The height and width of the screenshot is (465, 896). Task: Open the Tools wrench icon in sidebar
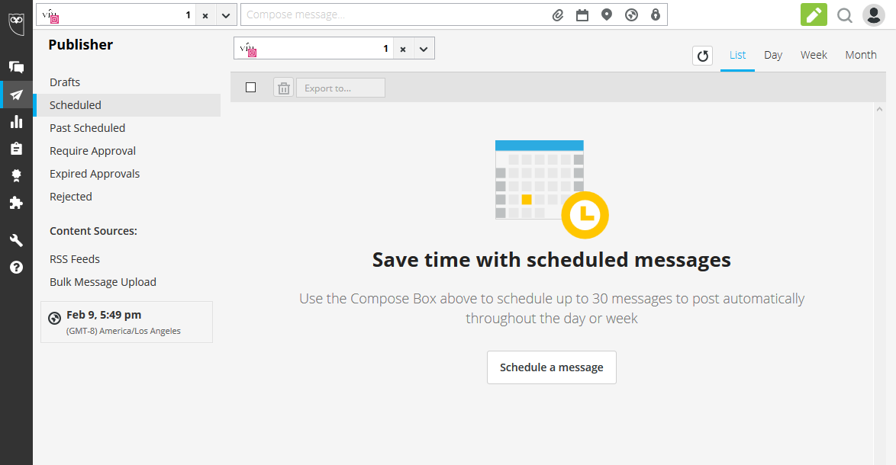16,240
